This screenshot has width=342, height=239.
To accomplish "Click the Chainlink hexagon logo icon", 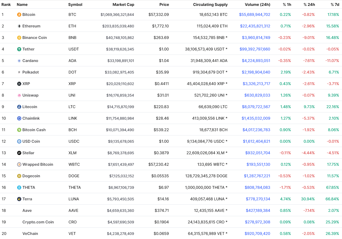I will coord(19,118).
